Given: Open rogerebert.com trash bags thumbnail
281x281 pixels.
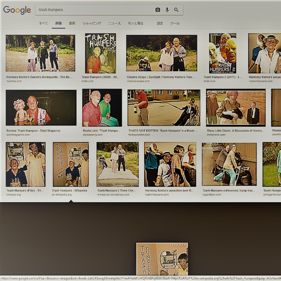Looking at the screenshot, I should 229,164.
